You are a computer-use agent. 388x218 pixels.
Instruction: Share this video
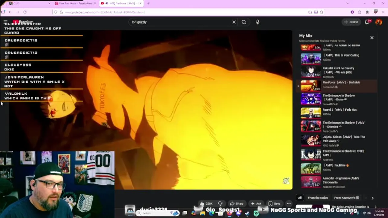[237, 203]
